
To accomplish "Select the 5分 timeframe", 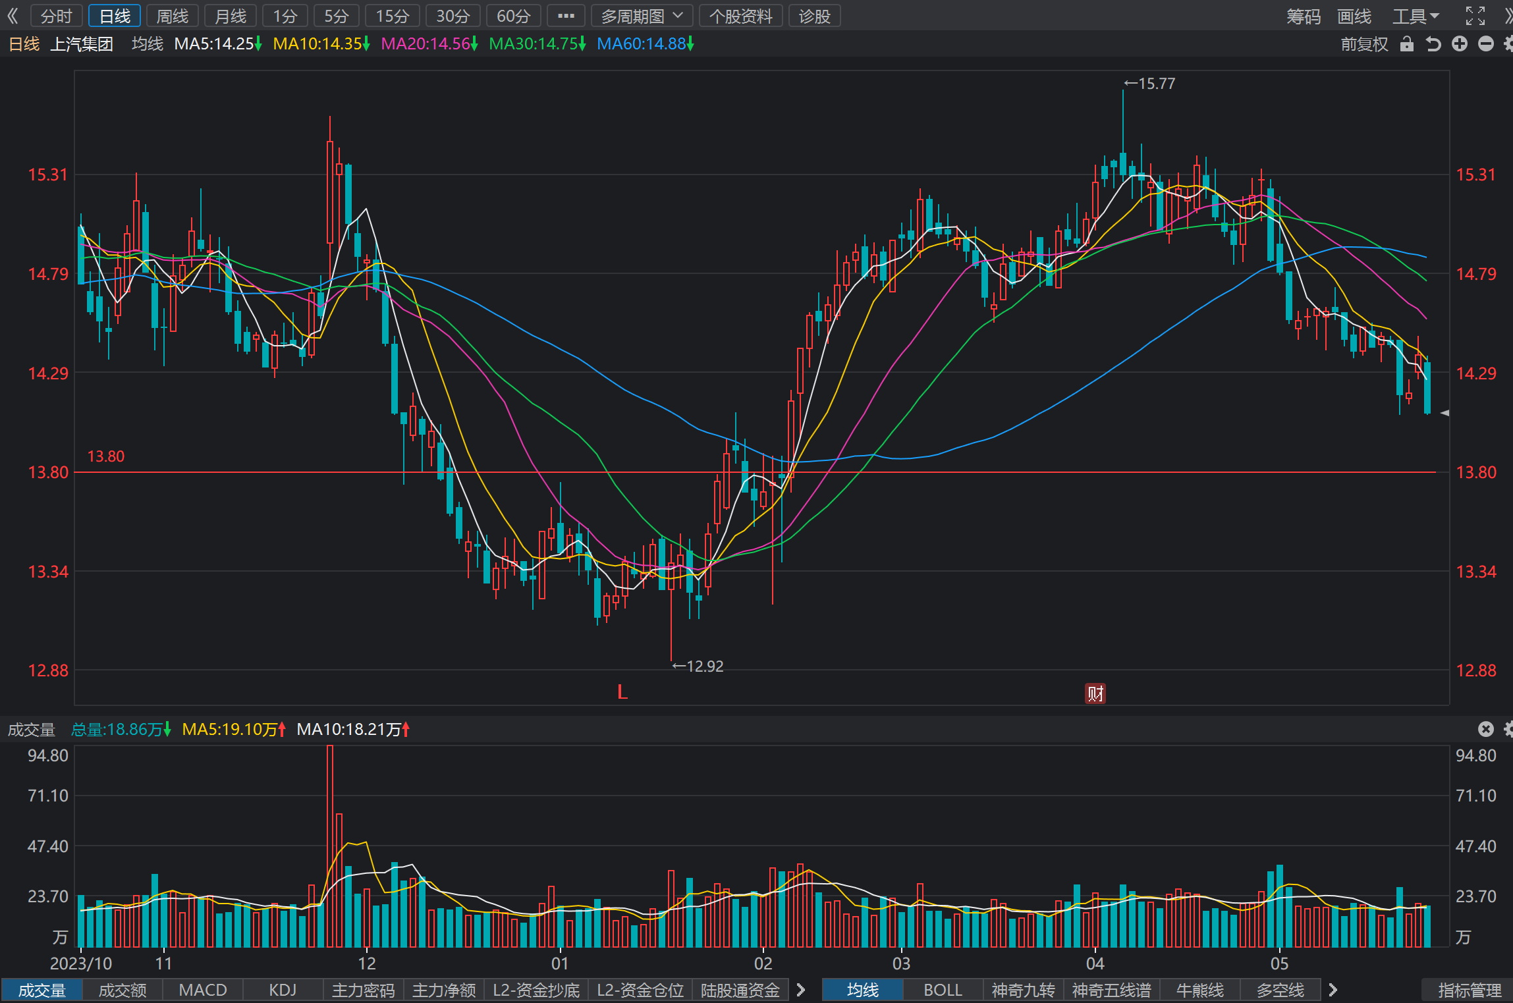I will pyautogui.click(x=337, y=16).
